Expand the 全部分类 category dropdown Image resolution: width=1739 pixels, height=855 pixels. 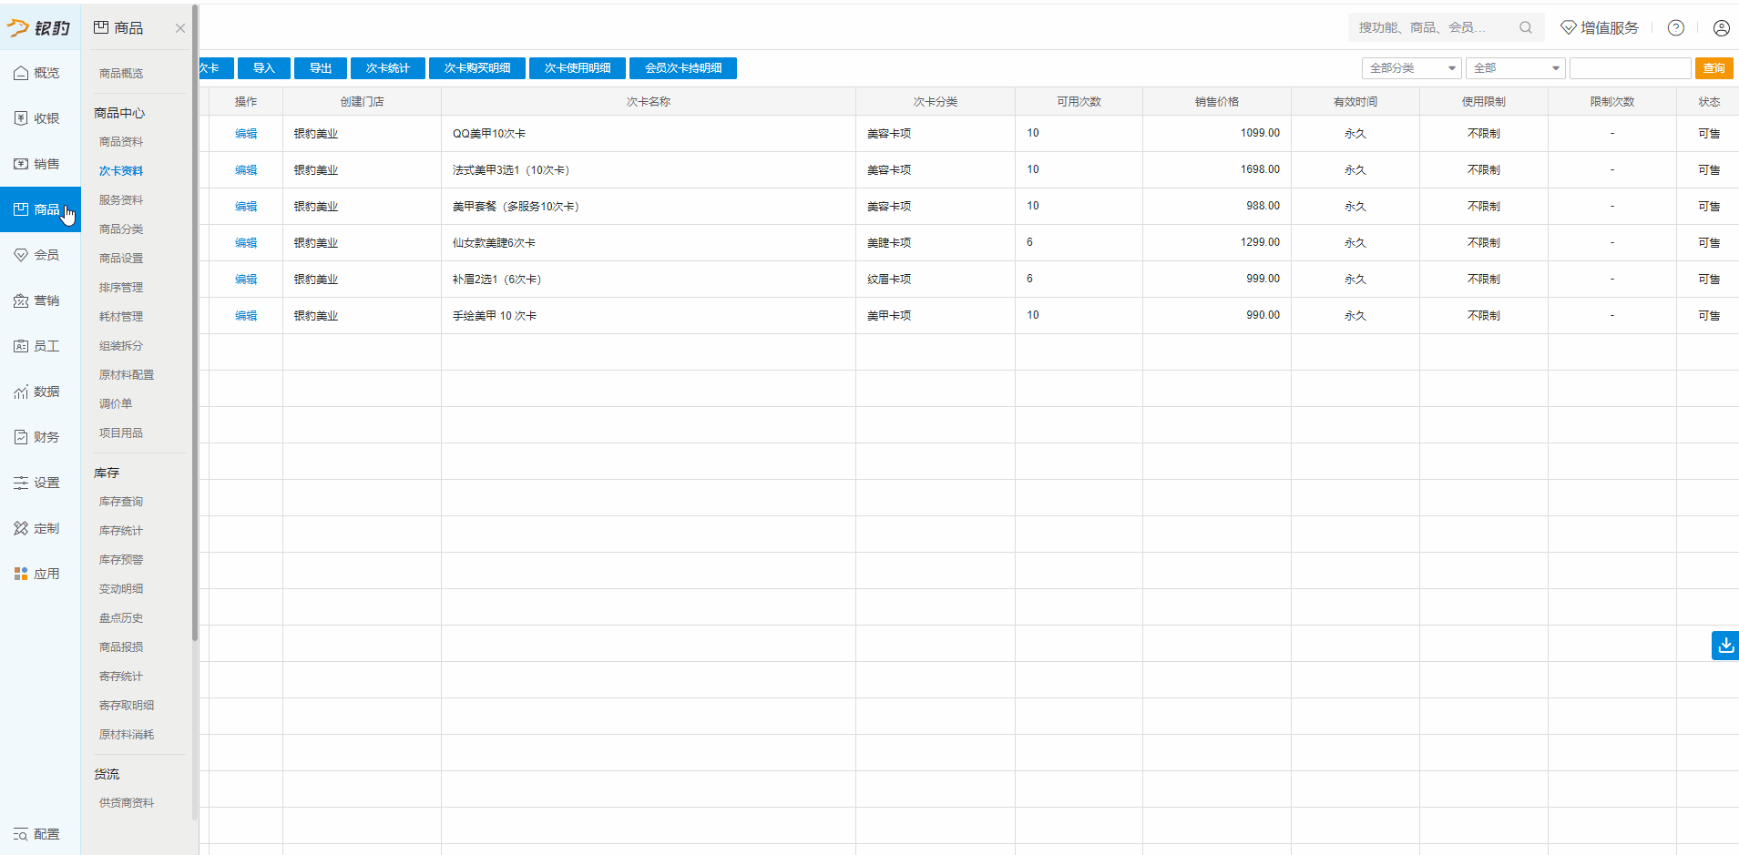click(1411, 68)
